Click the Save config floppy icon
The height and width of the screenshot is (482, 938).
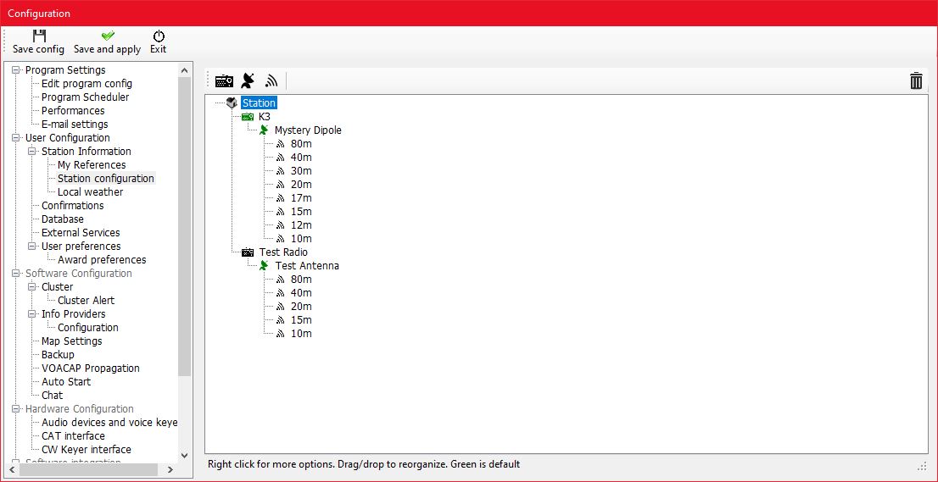click(39, 36)
